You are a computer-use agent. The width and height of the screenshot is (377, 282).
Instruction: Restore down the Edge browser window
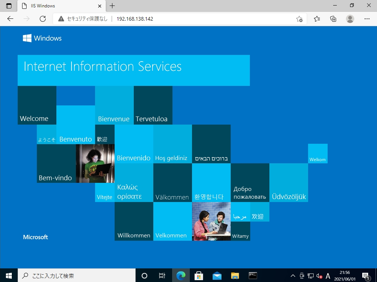(x=352, y=6)
